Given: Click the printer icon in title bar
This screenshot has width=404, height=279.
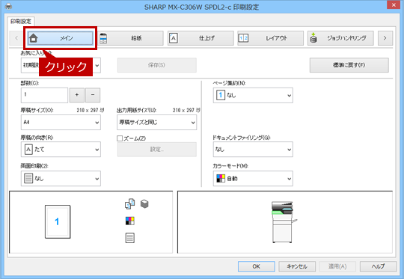Looking at the screenshot, I should (8, 6).
